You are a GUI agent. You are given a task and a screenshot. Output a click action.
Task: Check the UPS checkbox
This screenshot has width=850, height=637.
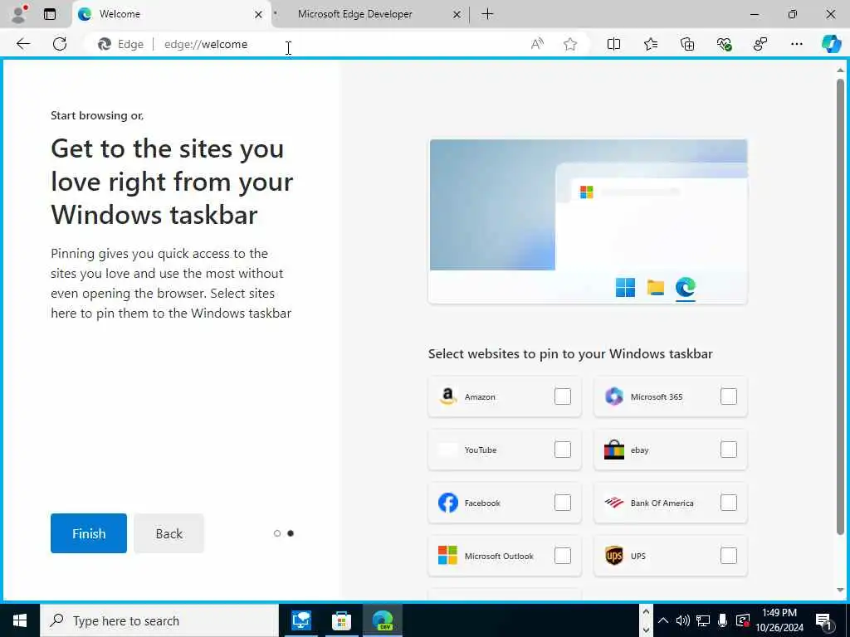[x=729, y=556]
